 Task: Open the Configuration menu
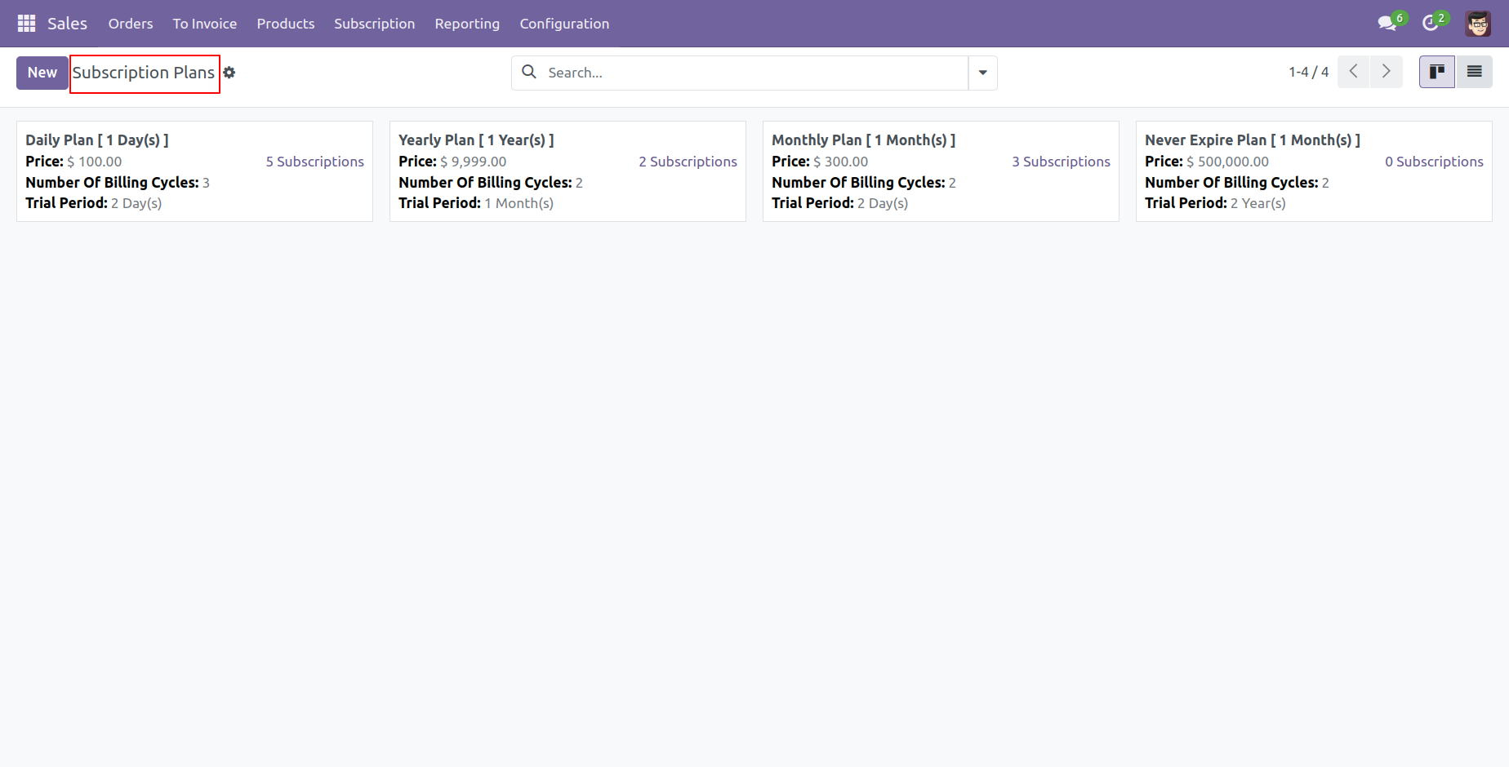coord(564,24)
